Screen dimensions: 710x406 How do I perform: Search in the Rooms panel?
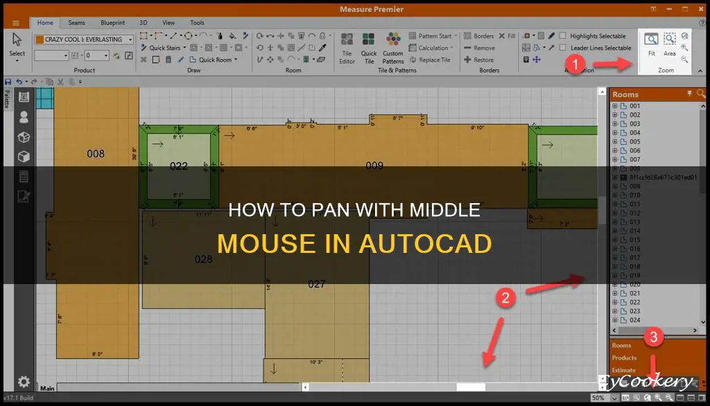coord(700,94)
